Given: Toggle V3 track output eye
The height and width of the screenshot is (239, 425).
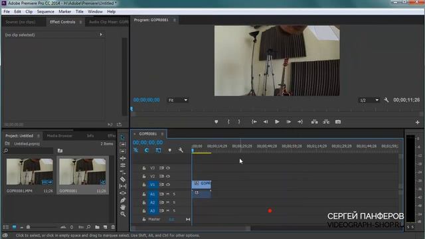Looking at the screenshot, I should [168, 168].
